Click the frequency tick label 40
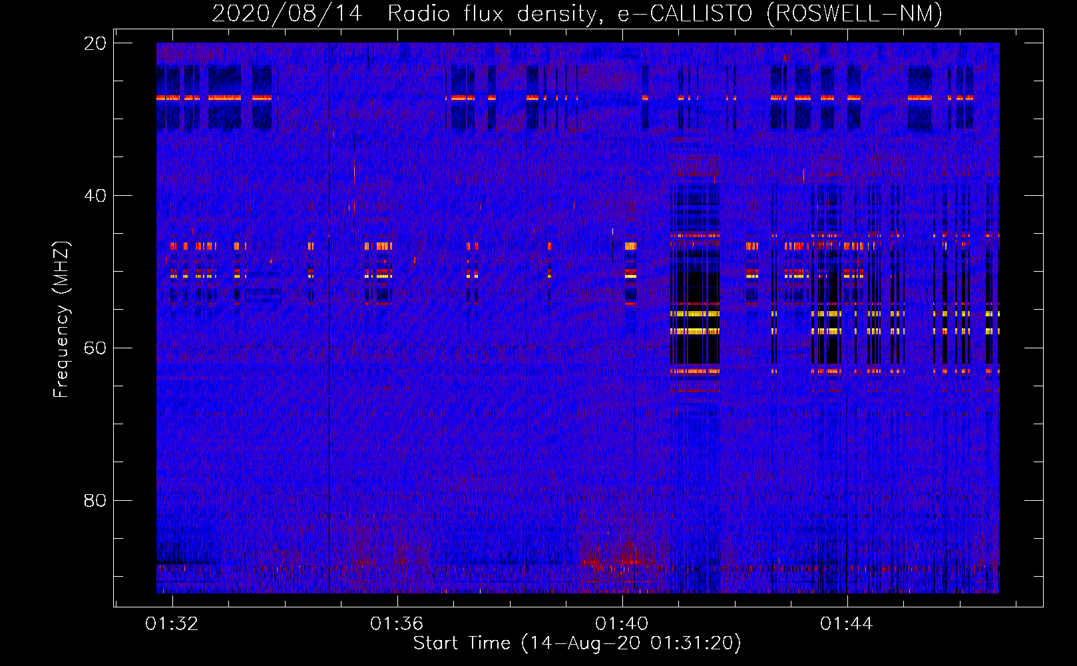 point(95,196)
